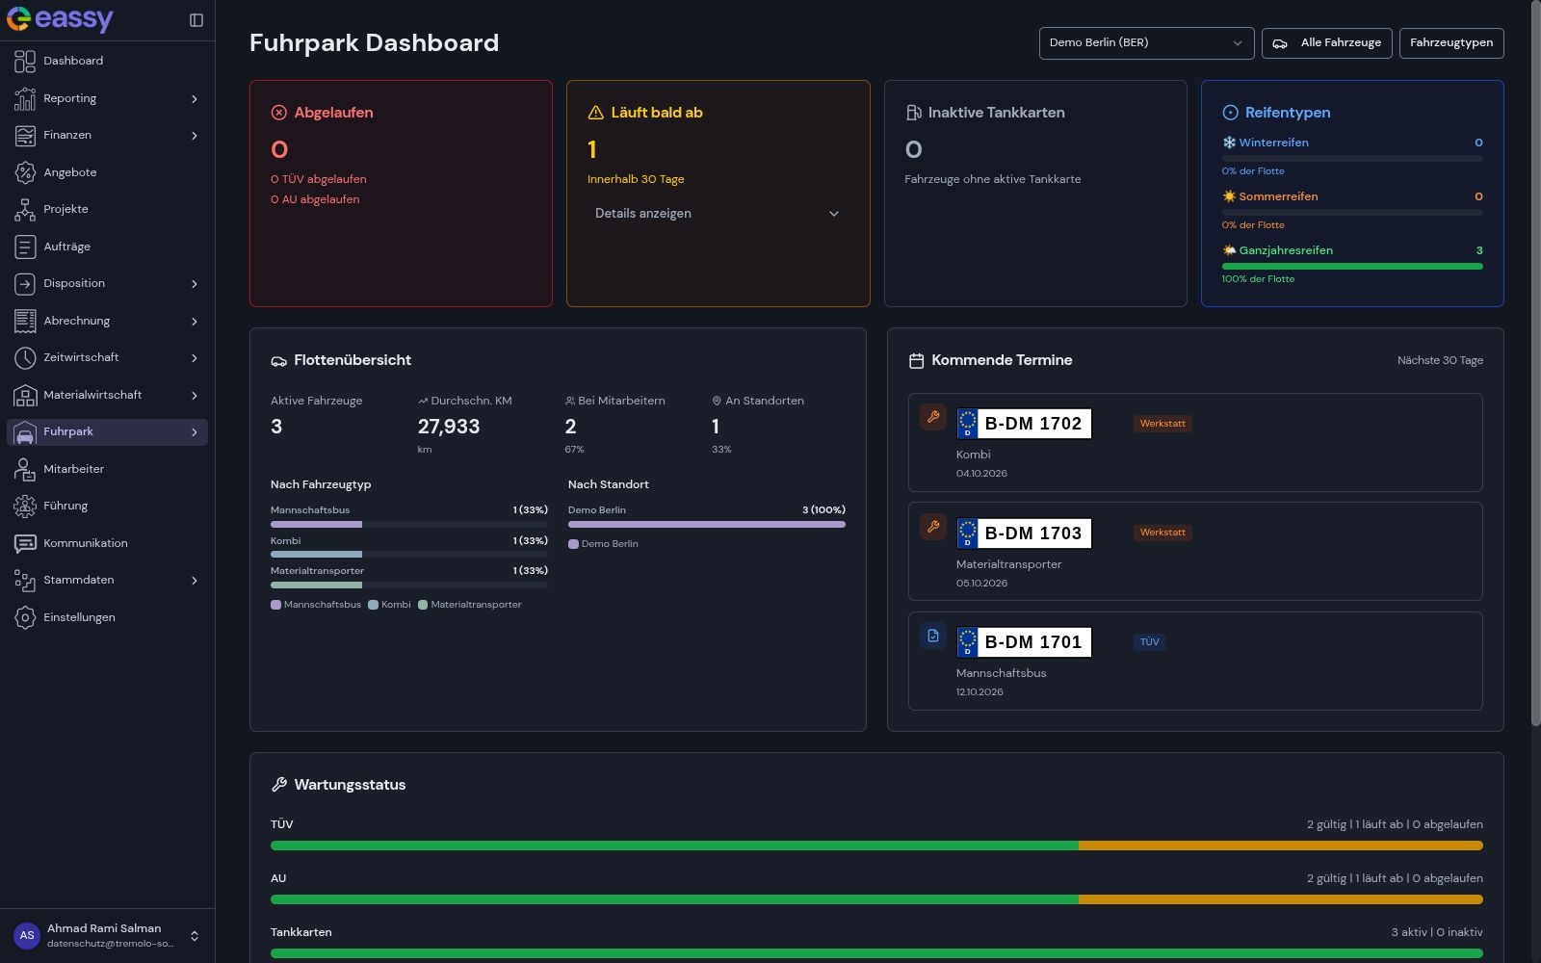
Task: Click the Reporting chart icon
Action: [25, 98]
